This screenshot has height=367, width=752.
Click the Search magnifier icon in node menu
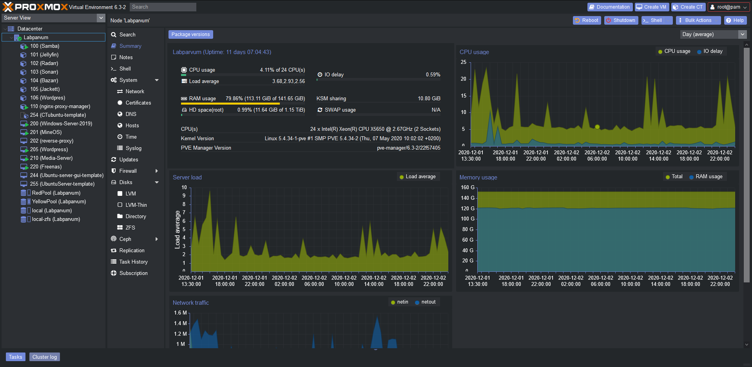(x=114, y=35)
